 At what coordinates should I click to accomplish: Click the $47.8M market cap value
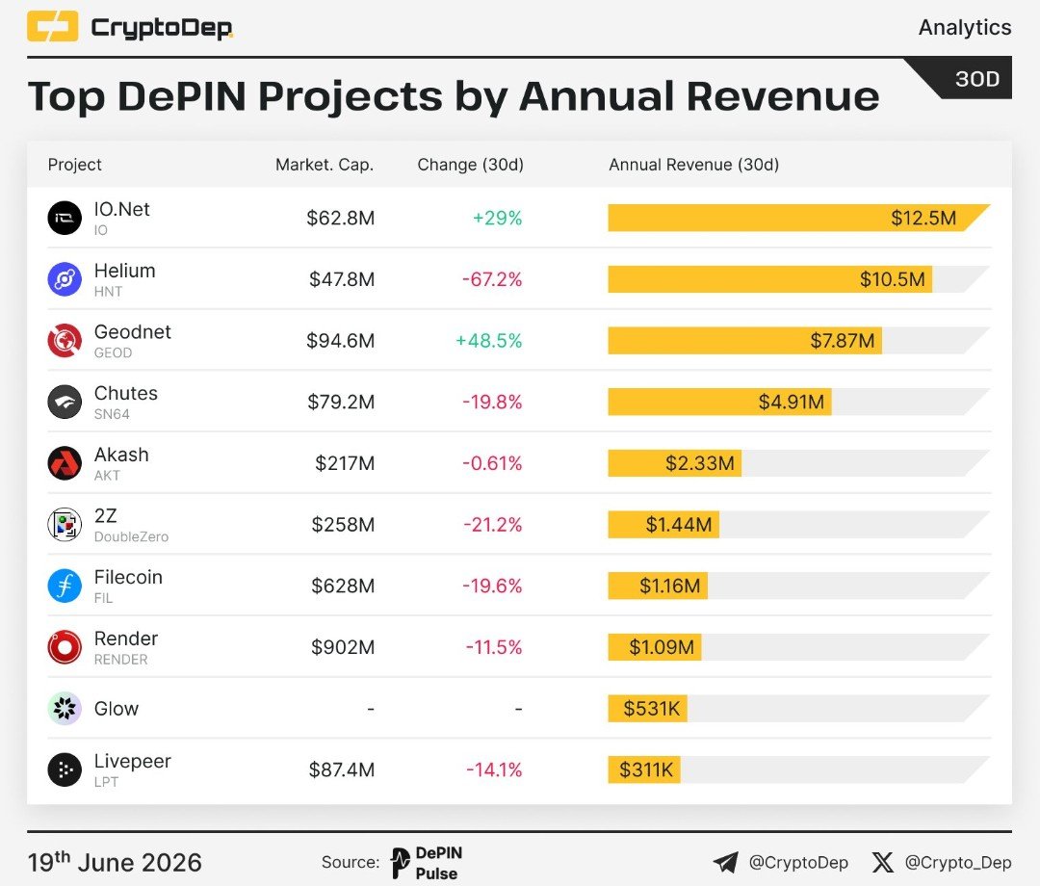(342, 279)
